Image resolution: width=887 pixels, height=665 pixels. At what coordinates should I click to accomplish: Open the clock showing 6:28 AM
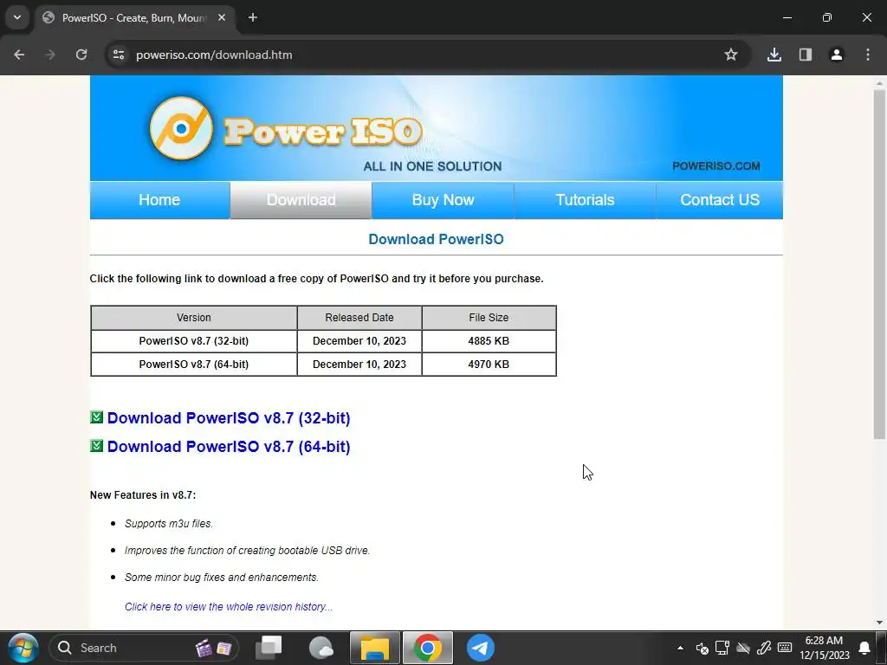point(825,648)
